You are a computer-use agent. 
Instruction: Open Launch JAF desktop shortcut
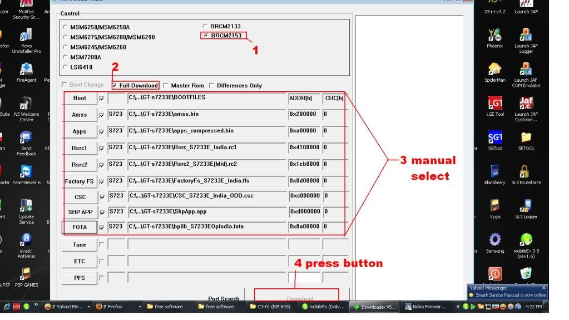coord(526,7)
